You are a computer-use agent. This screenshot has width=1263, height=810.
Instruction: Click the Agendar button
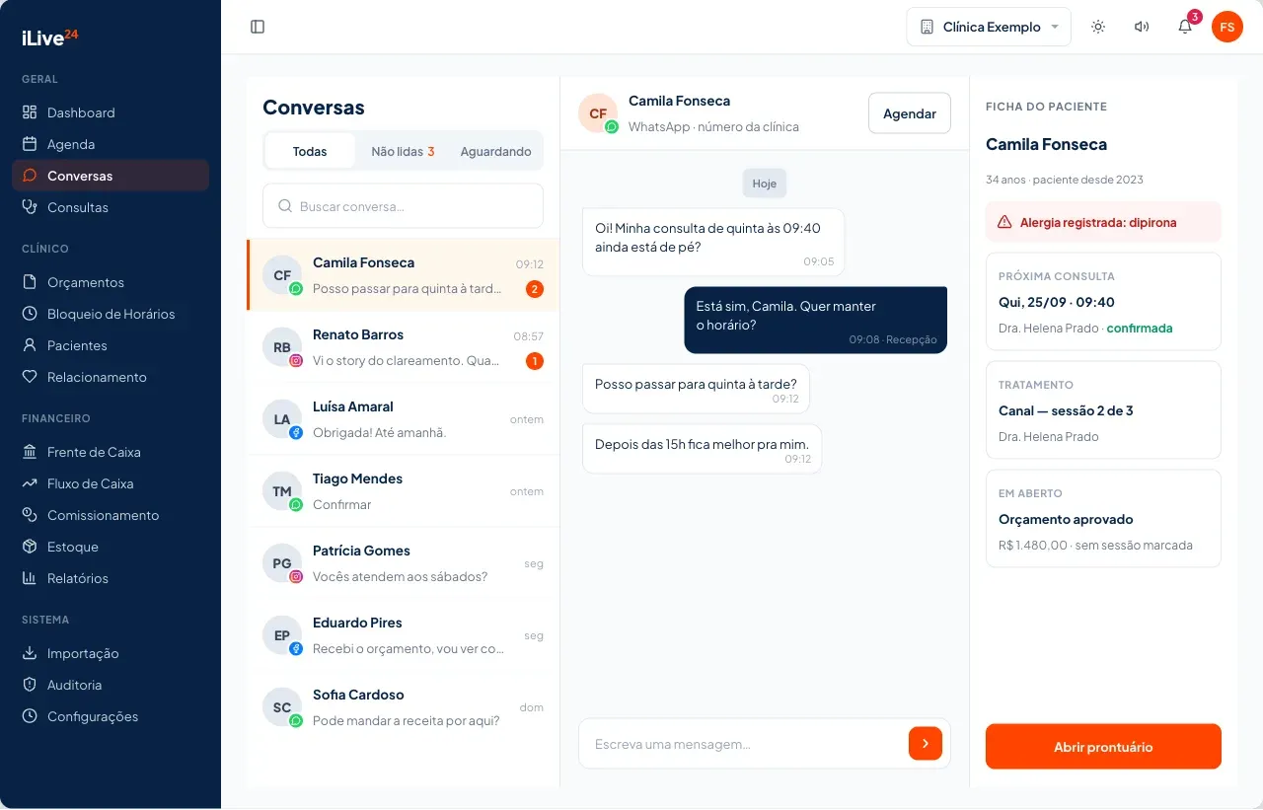(910, 113)
